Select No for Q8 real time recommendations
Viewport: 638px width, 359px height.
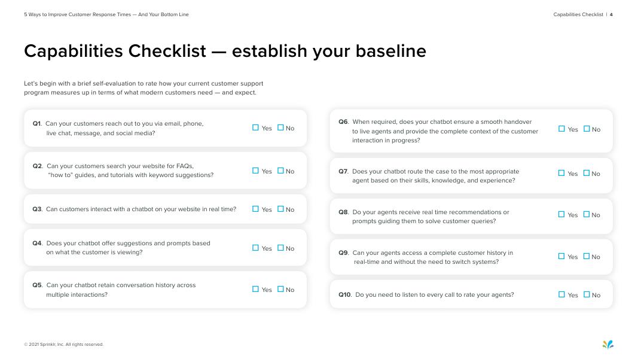[x=587, y=214]
